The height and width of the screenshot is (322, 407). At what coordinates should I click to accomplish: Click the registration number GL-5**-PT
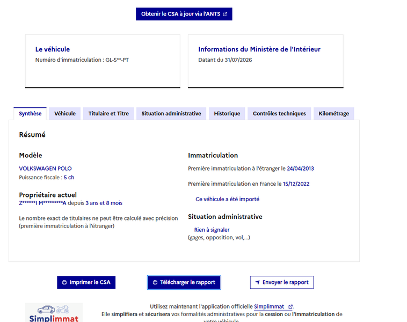click(x=117, y=60)
